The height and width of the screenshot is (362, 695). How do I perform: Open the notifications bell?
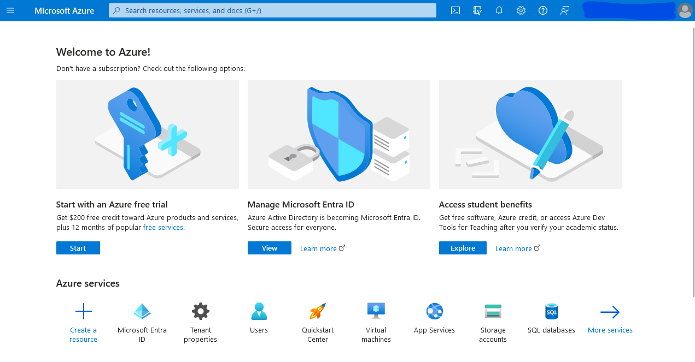(x=499, y=10)
